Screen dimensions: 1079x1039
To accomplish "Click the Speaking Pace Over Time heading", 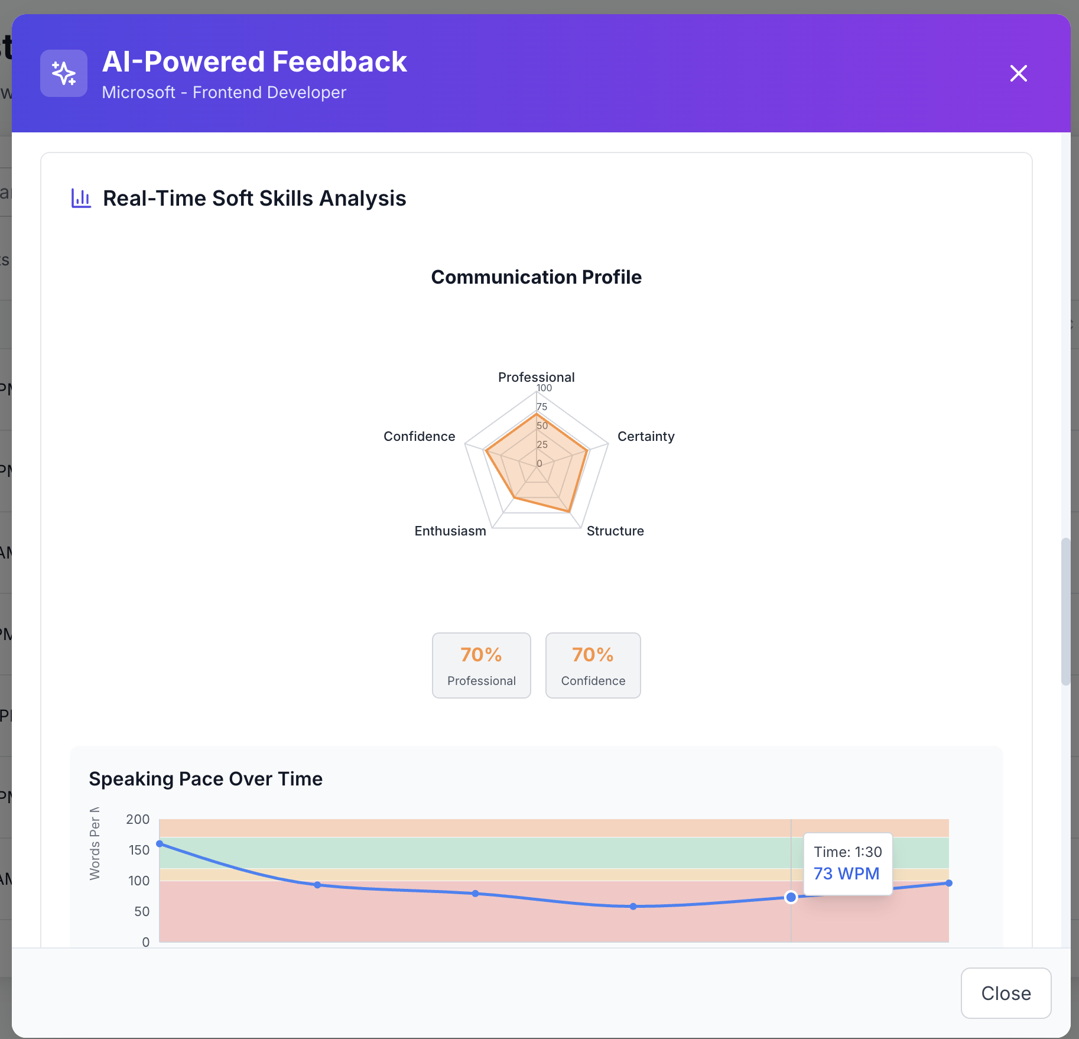I will point(205,779).
